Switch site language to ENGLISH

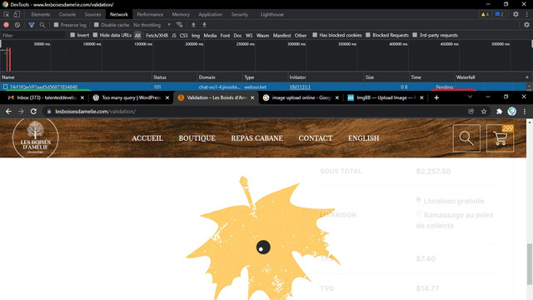(363, 138)
